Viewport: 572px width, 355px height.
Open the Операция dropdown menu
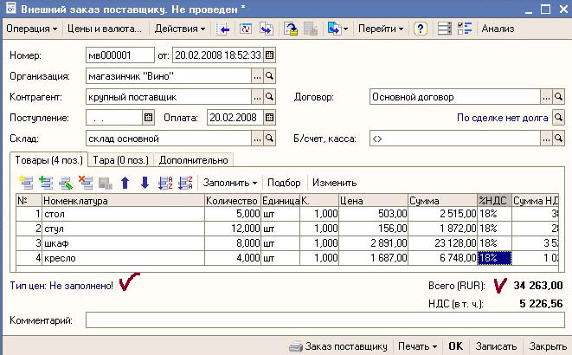32,29
